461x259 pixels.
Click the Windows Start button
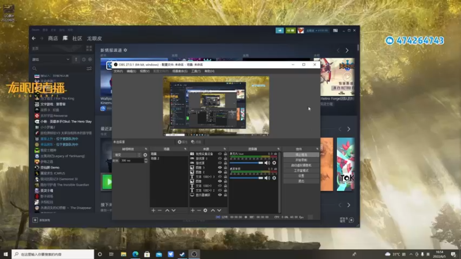[x=6, y=254]
